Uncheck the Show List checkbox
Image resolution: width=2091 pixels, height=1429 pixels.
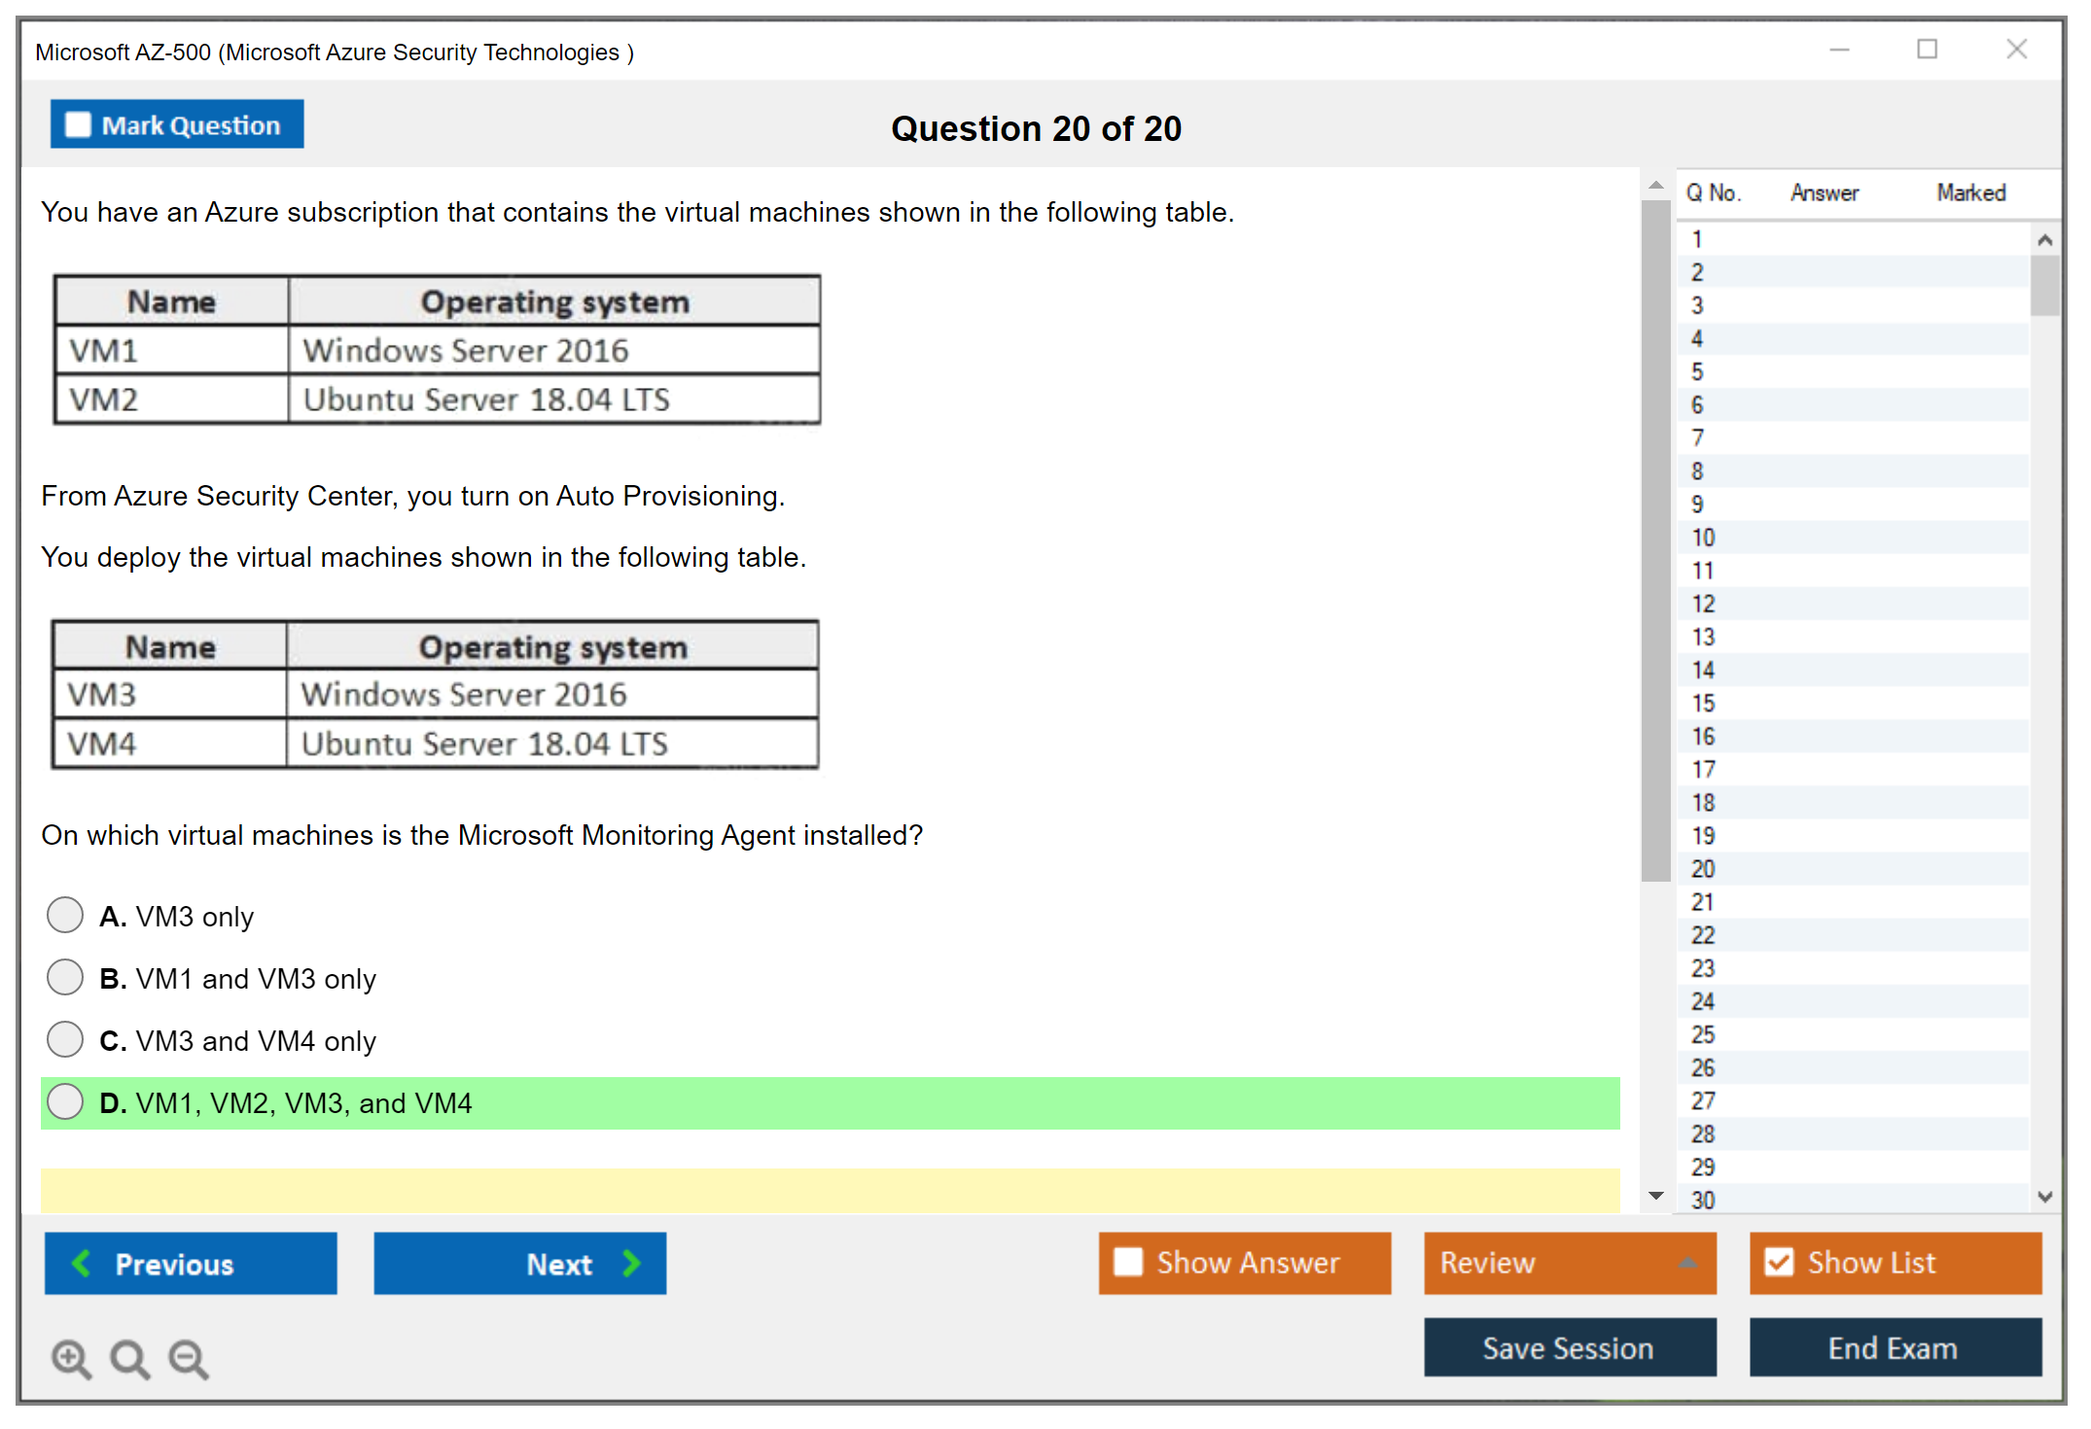(x=1779, y=1262)
